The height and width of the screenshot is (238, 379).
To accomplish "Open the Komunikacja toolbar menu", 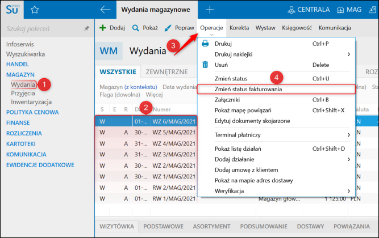I will (x=335, y=28).
